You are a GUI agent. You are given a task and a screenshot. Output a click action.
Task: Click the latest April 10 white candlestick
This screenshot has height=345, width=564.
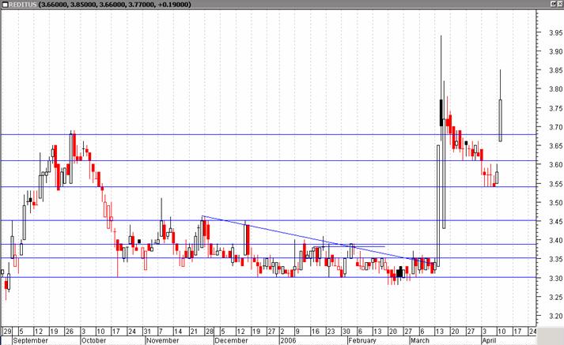click(x=501, y=120)
